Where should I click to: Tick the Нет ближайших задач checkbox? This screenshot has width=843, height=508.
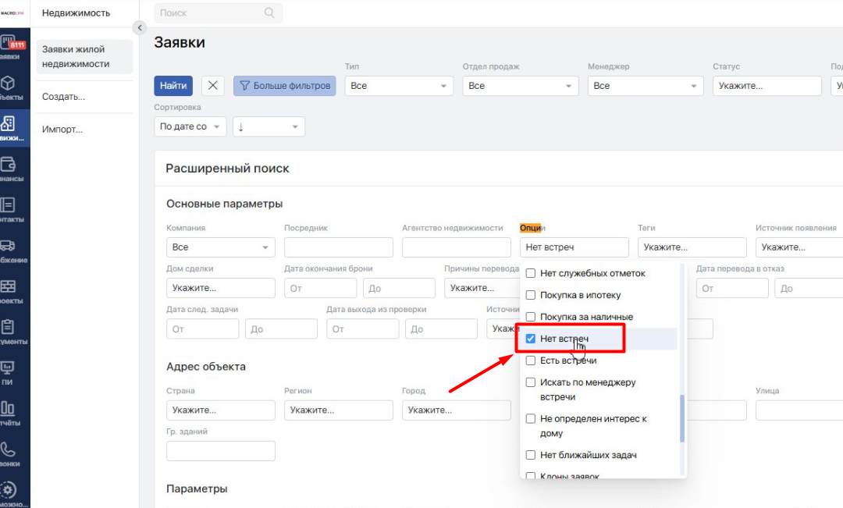531,455
